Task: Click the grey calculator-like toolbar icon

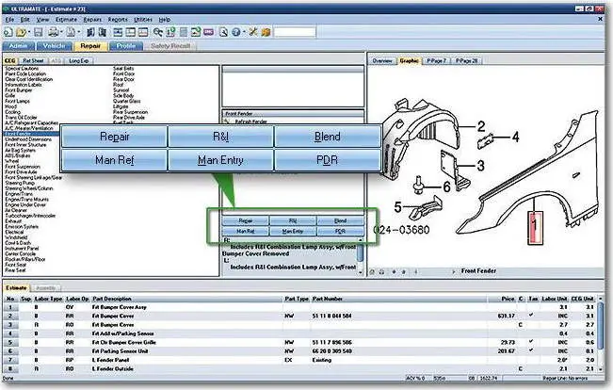Action: 184,32
